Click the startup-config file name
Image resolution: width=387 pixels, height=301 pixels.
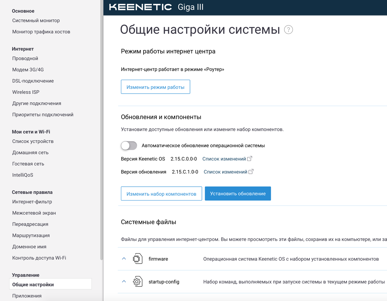coord(164,282)
